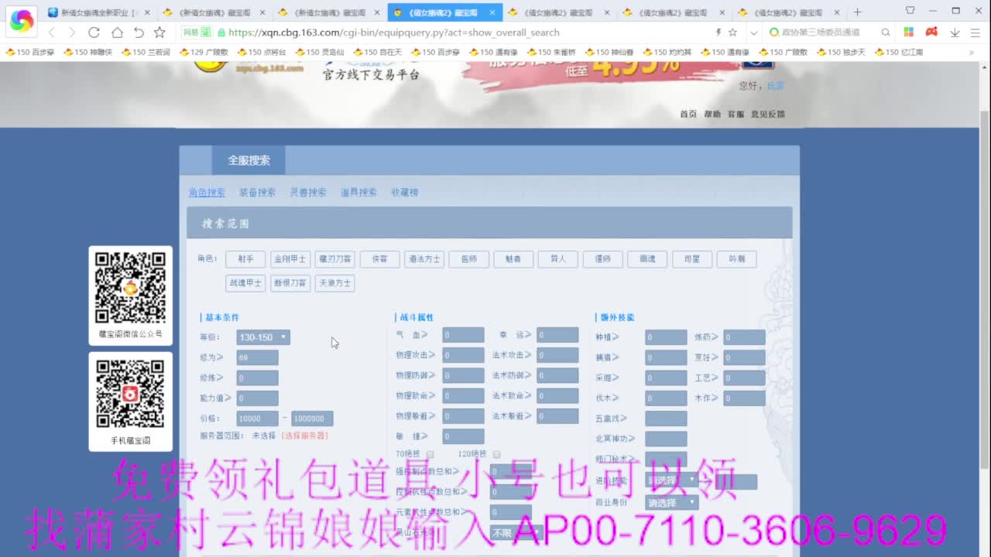Click the 藏宝阁微信公众号 QR code image

click(x=130, y=288)
